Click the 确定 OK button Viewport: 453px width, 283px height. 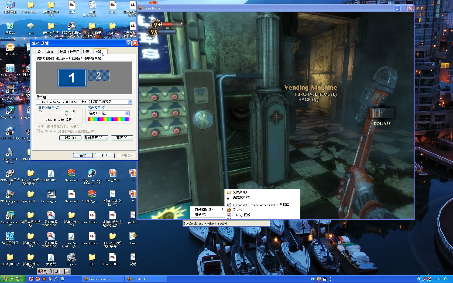(83, 156)
